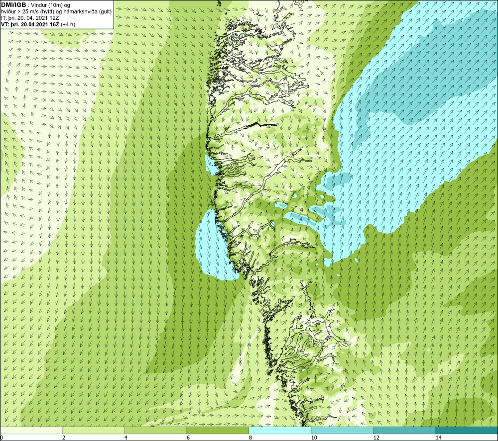498x441 pixels.
Task: Click the light cyan 8–10 m/s scale segment
Action: click(280, 430)
